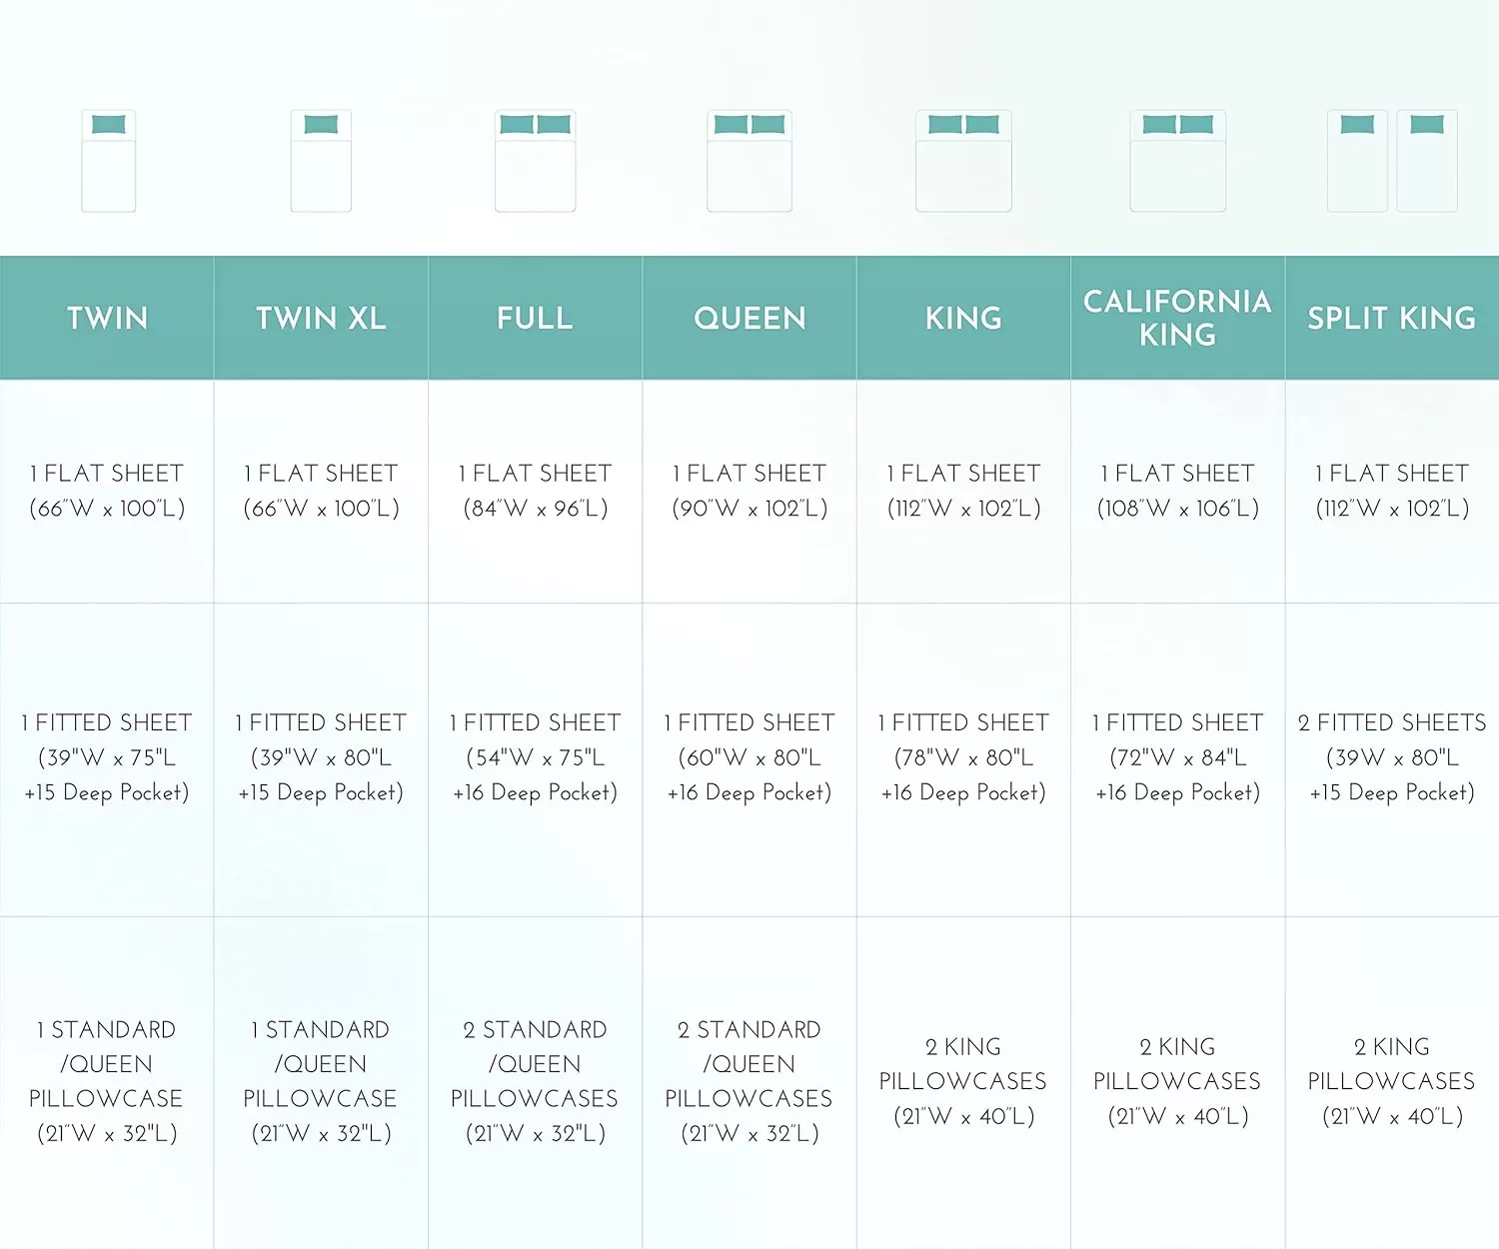Click the Twin XL bed icon
This screenshot has height=1249, width=1499.
(321, 161)
